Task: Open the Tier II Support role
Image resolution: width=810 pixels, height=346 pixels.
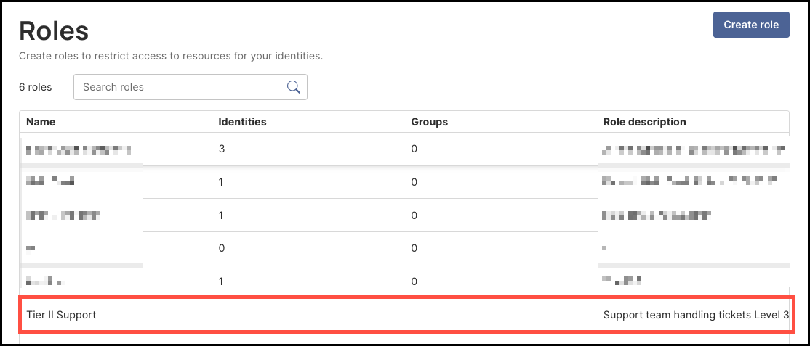Action: click(x=61, y=315)
